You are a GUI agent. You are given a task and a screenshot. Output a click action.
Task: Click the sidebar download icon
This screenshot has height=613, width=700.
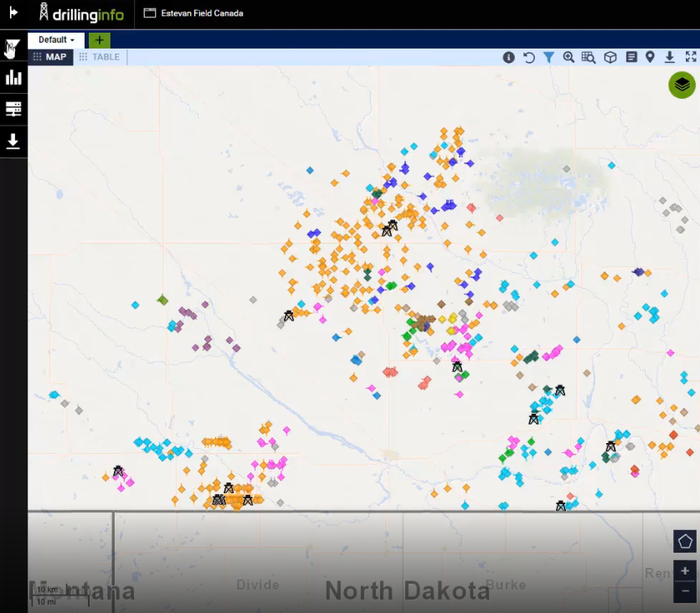click(13, 141)
